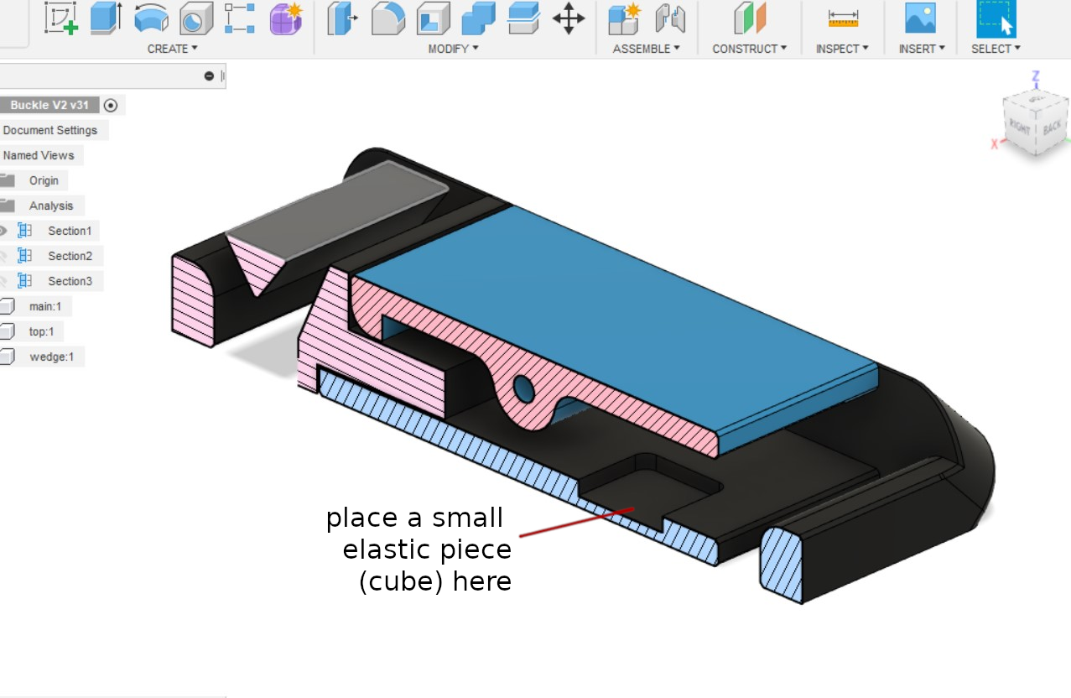Screen dimensions: 1071x698
Task: Open the CREATE dropdown menu
Action: [172, 49]
